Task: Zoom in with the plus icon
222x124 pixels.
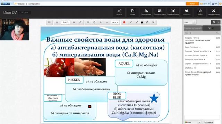Action: [x=101, y=22]
